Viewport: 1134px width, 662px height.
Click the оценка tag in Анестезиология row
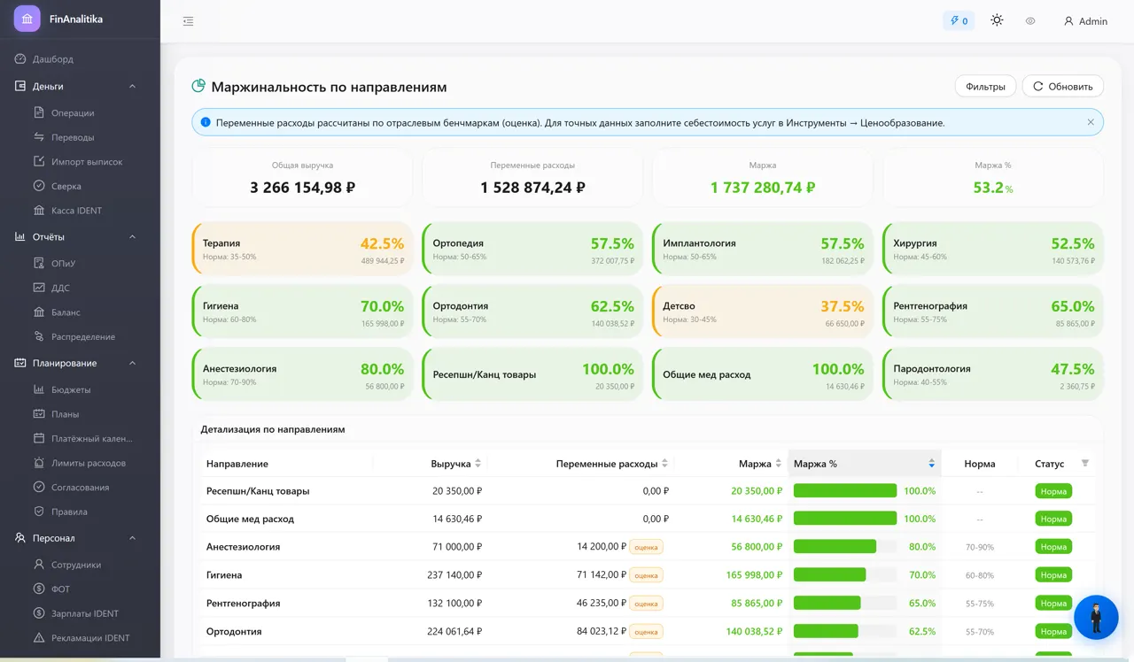coord(647,547)
